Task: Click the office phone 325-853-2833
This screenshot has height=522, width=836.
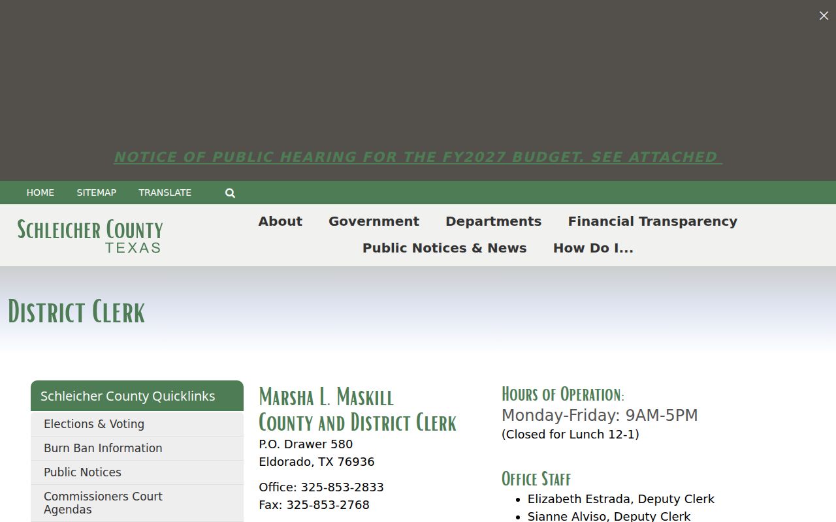Action: coord(342,487)
